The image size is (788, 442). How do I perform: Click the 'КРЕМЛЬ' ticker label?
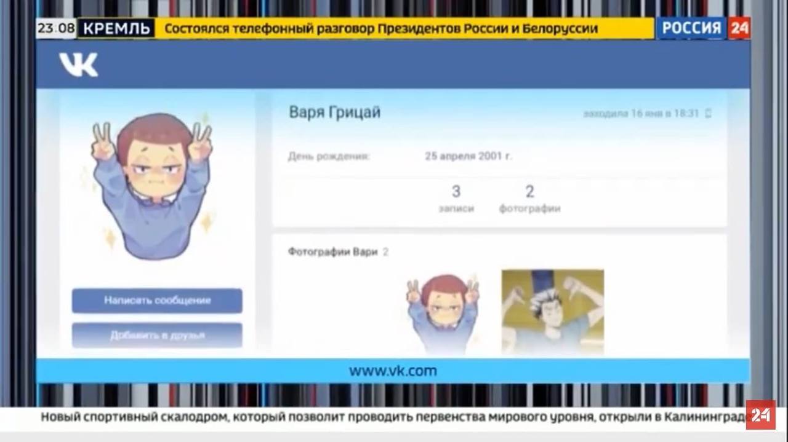pyautogui.click(x=116, y=28)
